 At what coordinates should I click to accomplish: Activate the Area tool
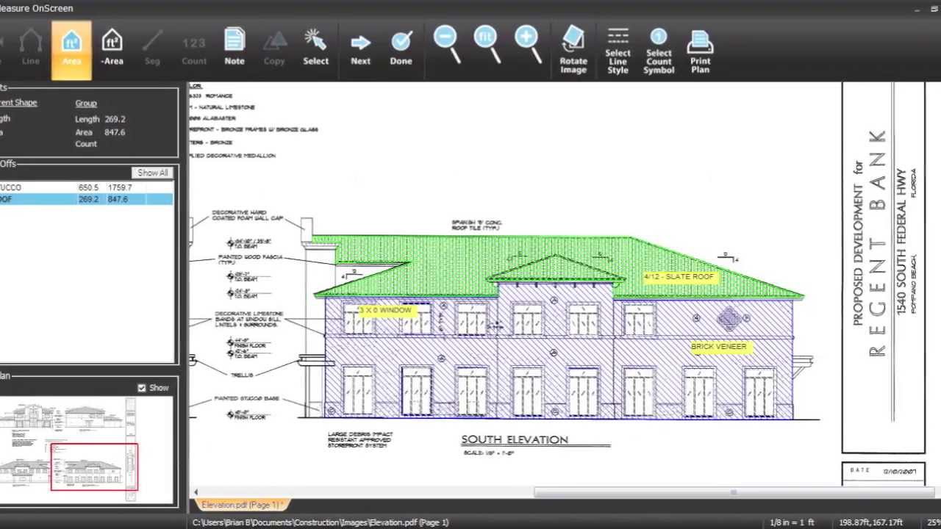point(71,49)
